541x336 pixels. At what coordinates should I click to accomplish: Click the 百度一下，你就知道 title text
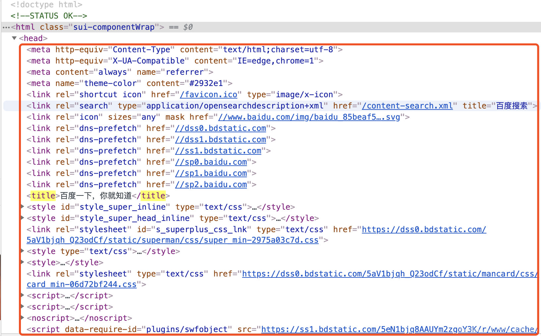96,196
